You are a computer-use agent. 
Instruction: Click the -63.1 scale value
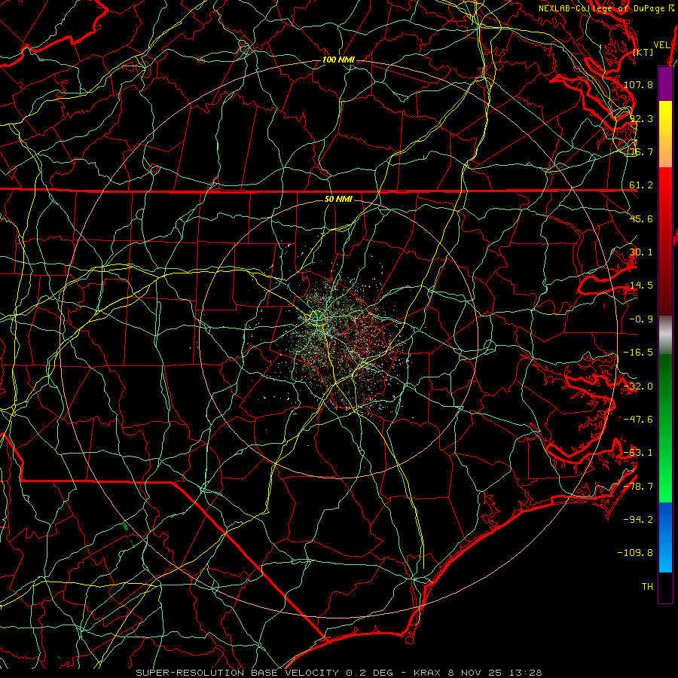(638, 453)
